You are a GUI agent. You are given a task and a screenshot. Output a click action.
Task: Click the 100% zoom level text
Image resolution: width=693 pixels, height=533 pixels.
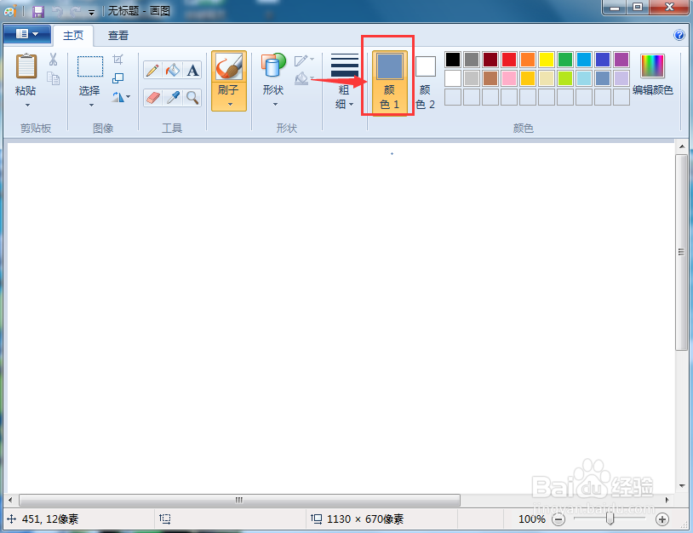[x=532, y=519]
